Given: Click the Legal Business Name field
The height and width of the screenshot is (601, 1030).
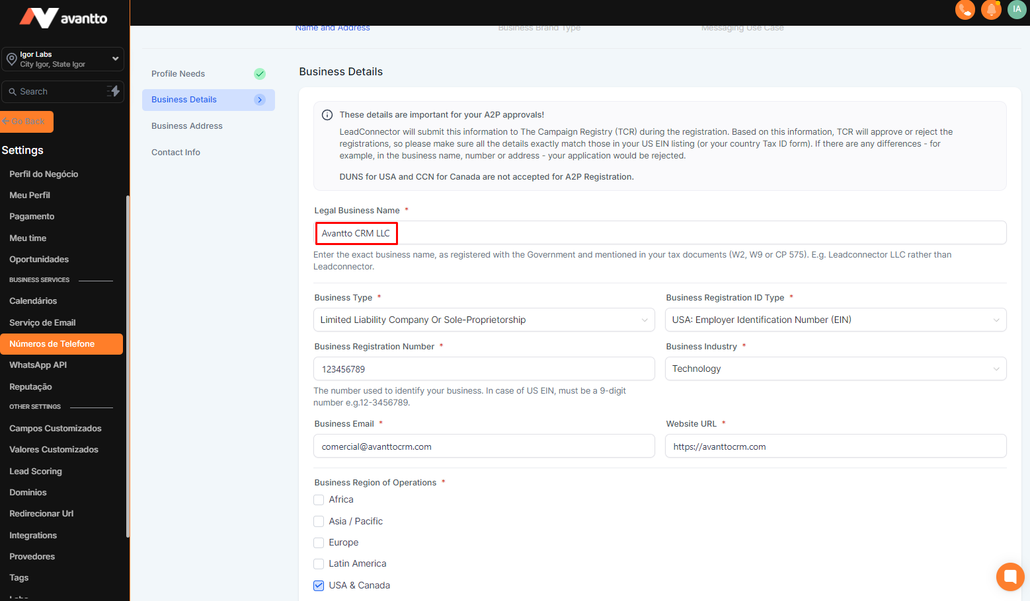Looking at the screenshot, I should (661, 233).
